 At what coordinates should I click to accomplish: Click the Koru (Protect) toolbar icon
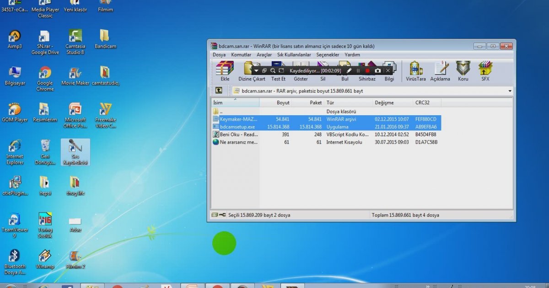[463, 71]
